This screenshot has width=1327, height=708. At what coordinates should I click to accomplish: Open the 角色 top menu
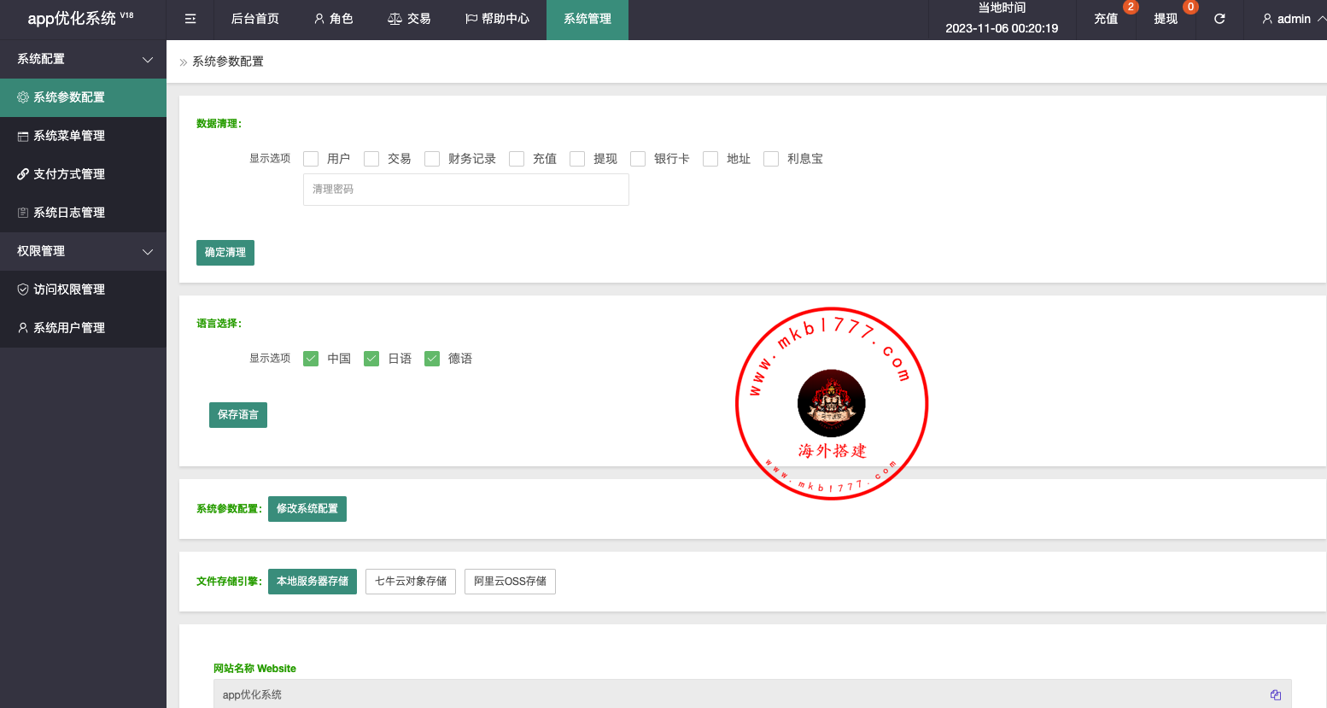coord(334,19)
